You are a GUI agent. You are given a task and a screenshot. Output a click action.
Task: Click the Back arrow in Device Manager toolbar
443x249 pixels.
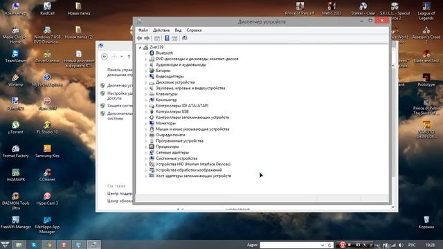pos(139,38)
